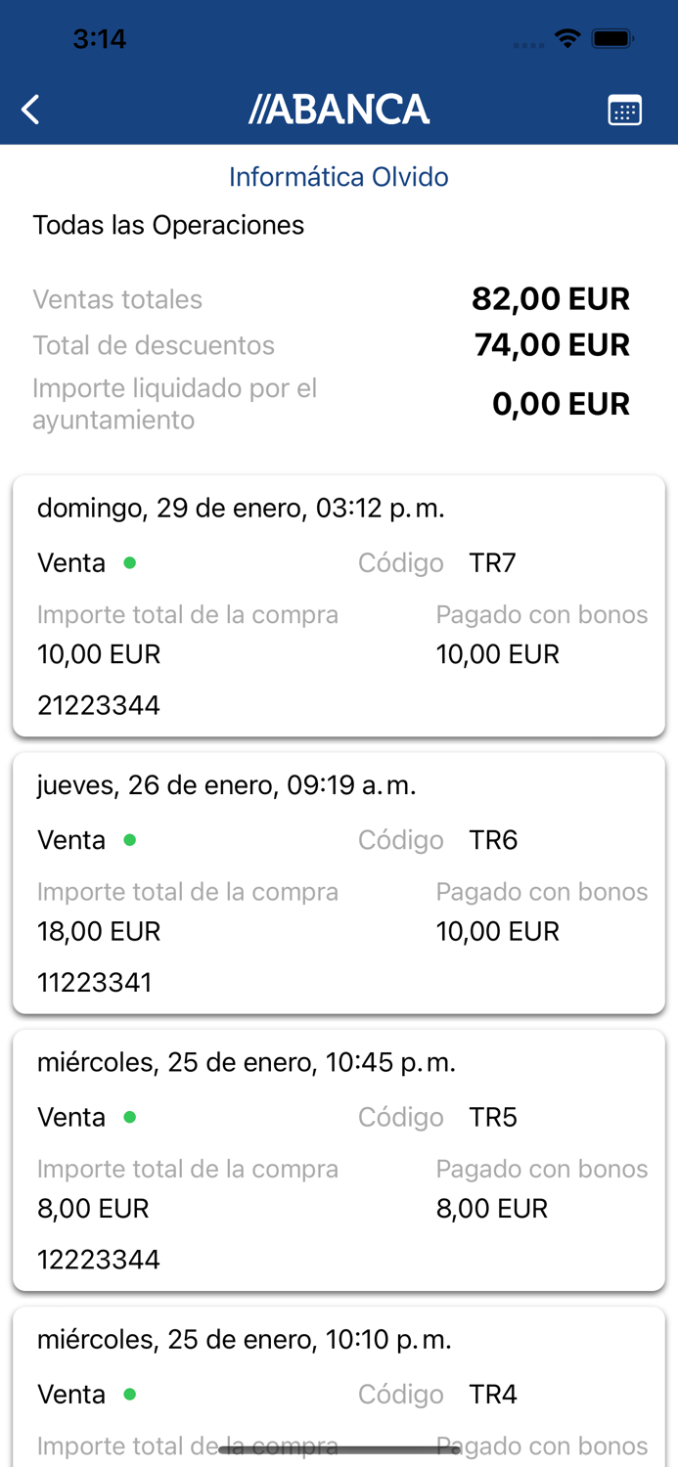678x1467 pixels.
Task: Tap the green status dot on transaction TR4
Action: click(128, 1394)
